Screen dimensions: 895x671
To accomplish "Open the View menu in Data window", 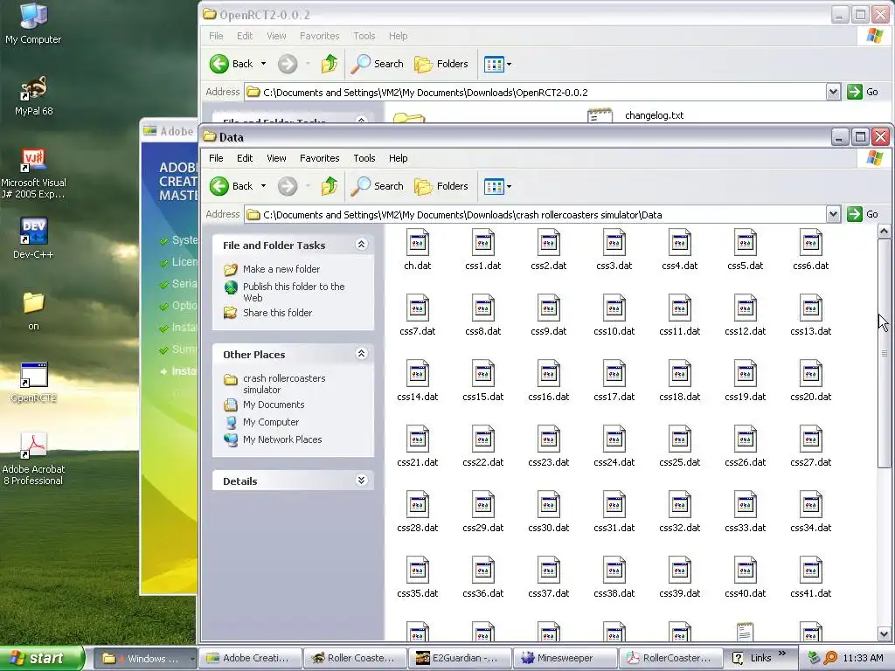I will pyautogui.click(x=276, y=158).
